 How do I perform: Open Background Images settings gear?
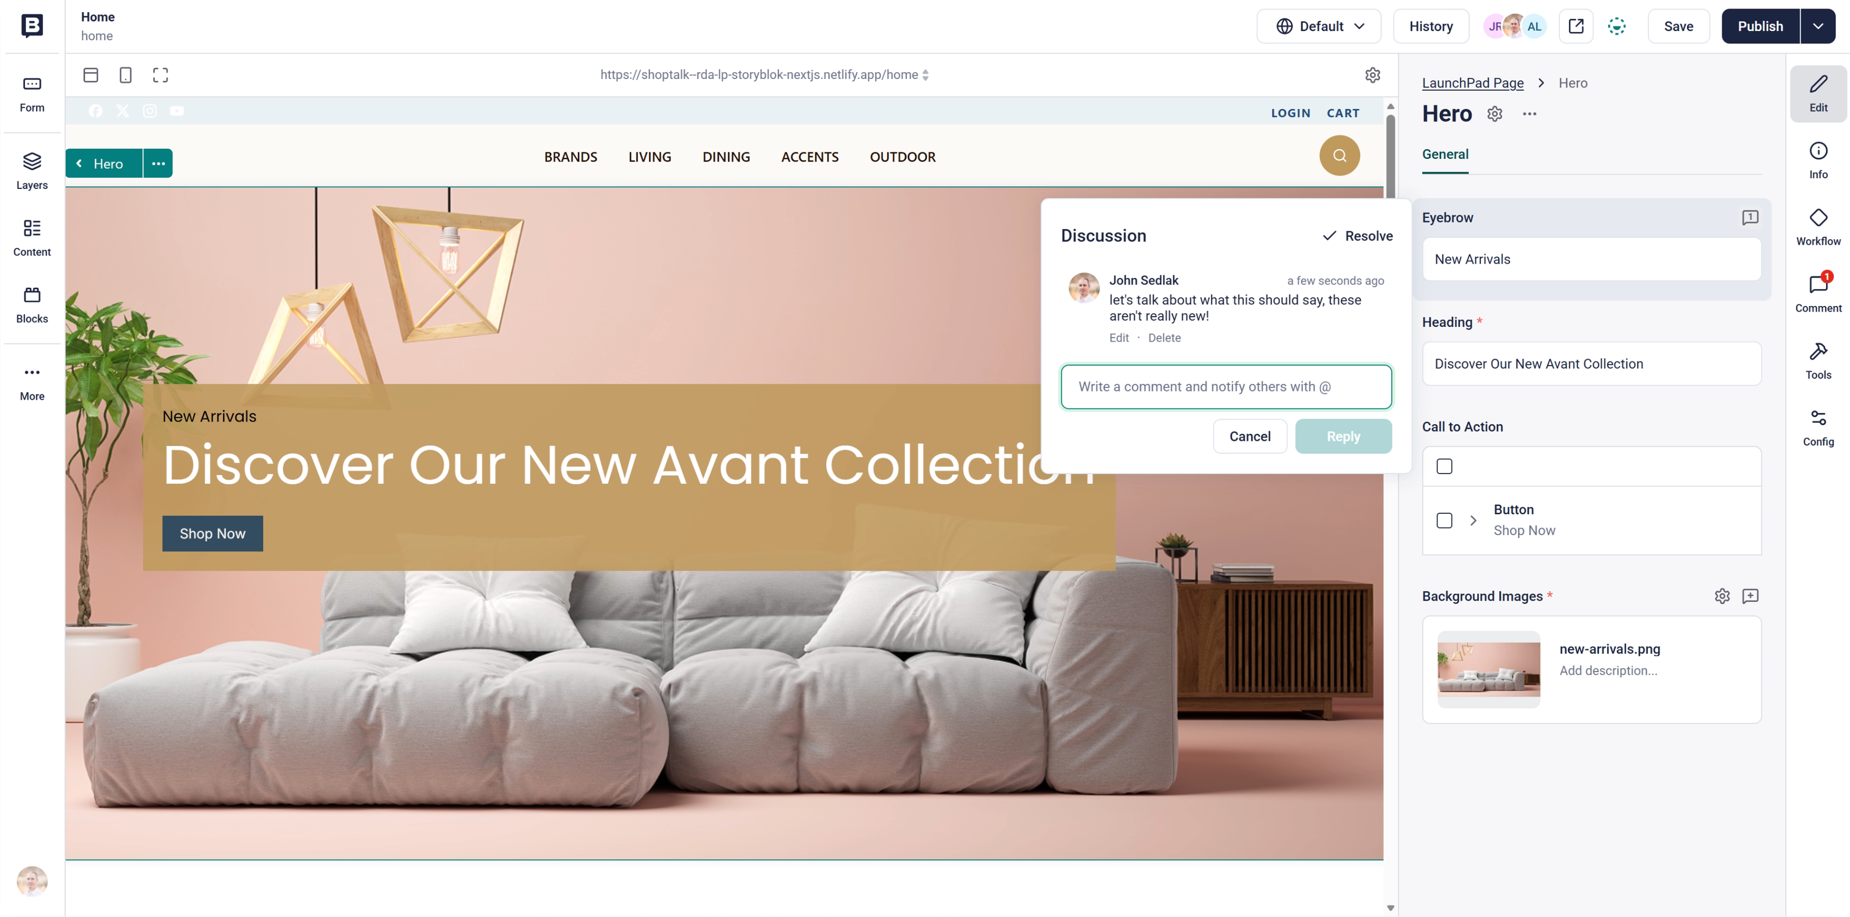pos(1721,596)
